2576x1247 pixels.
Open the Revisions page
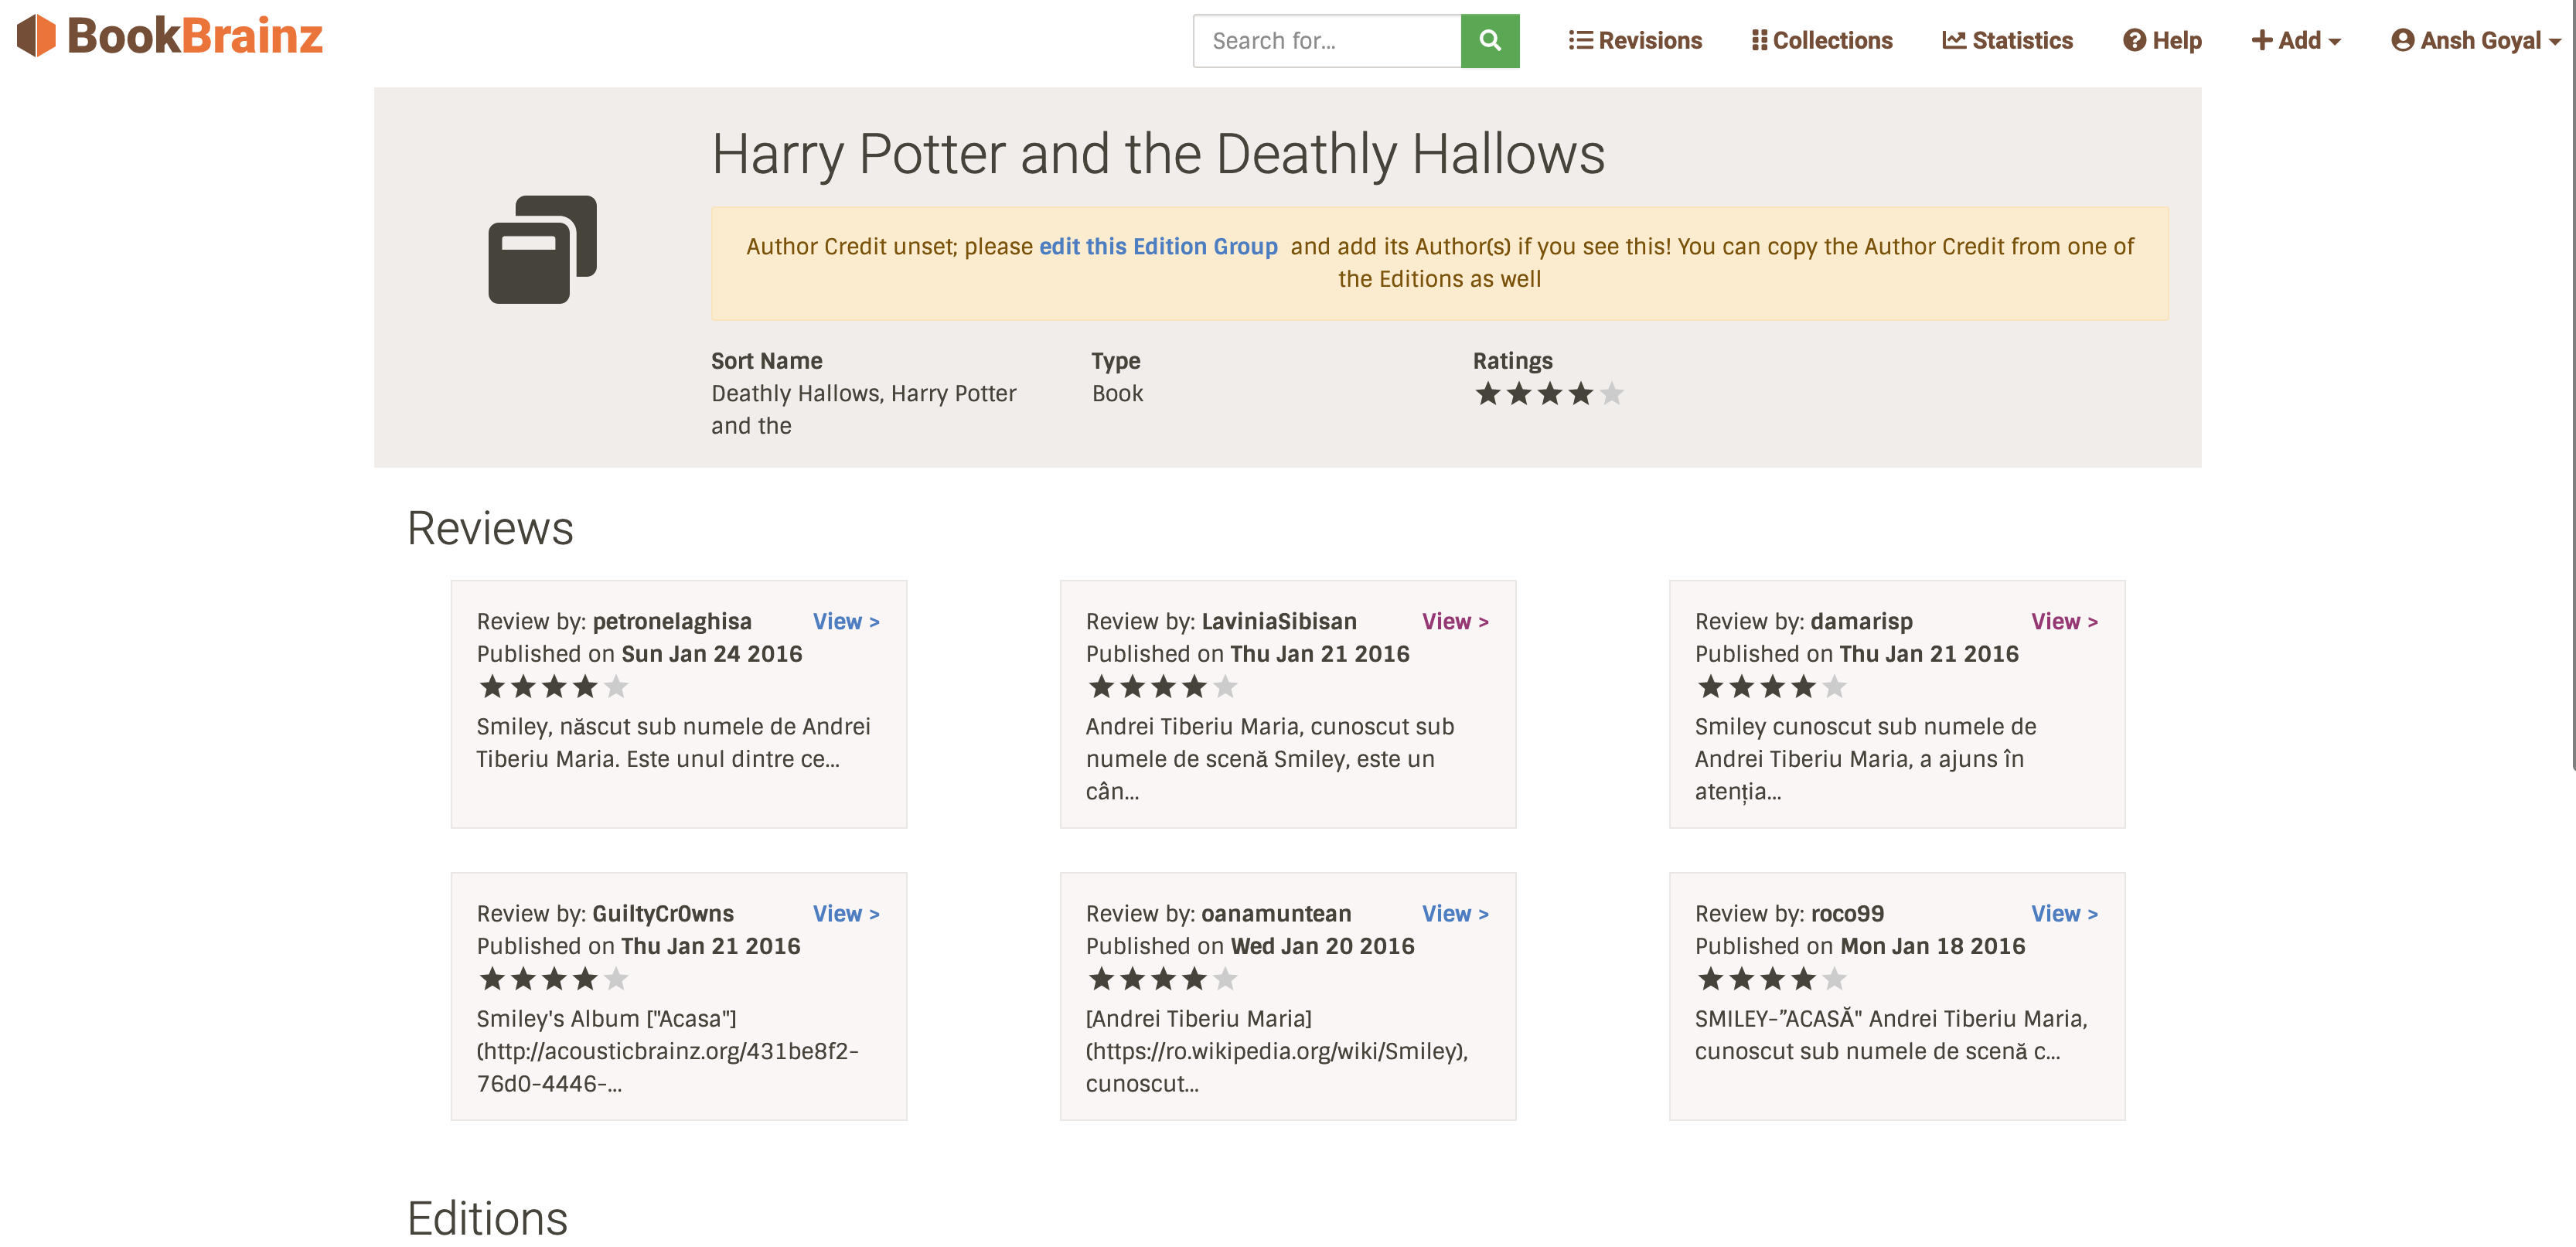[1635, 41]
